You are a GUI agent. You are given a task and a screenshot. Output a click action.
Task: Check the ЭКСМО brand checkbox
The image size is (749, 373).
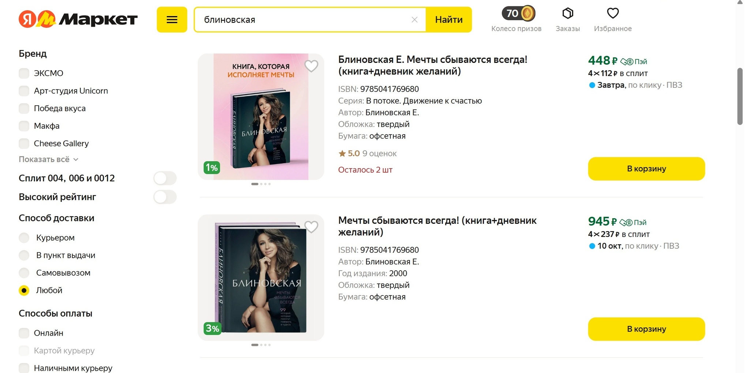coord(24,73)
